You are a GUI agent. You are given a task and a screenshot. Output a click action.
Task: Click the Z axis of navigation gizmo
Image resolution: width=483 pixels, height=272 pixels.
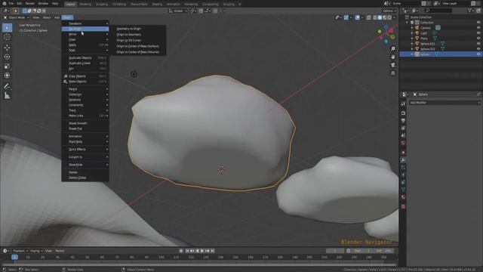click(386, 28)
